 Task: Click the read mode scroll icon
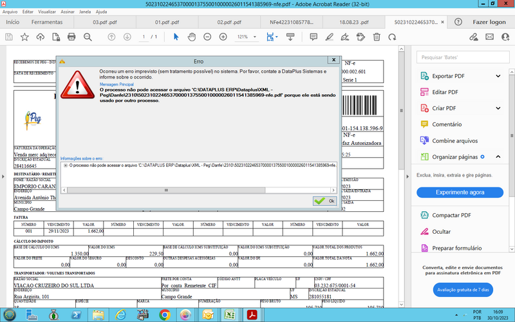click(x=290, y=37)
